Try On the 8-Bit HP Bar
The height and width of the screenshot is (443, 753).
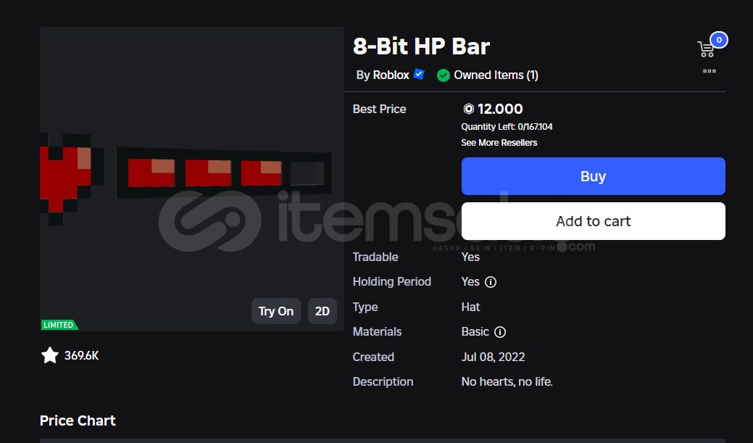(x=275, y=311)
